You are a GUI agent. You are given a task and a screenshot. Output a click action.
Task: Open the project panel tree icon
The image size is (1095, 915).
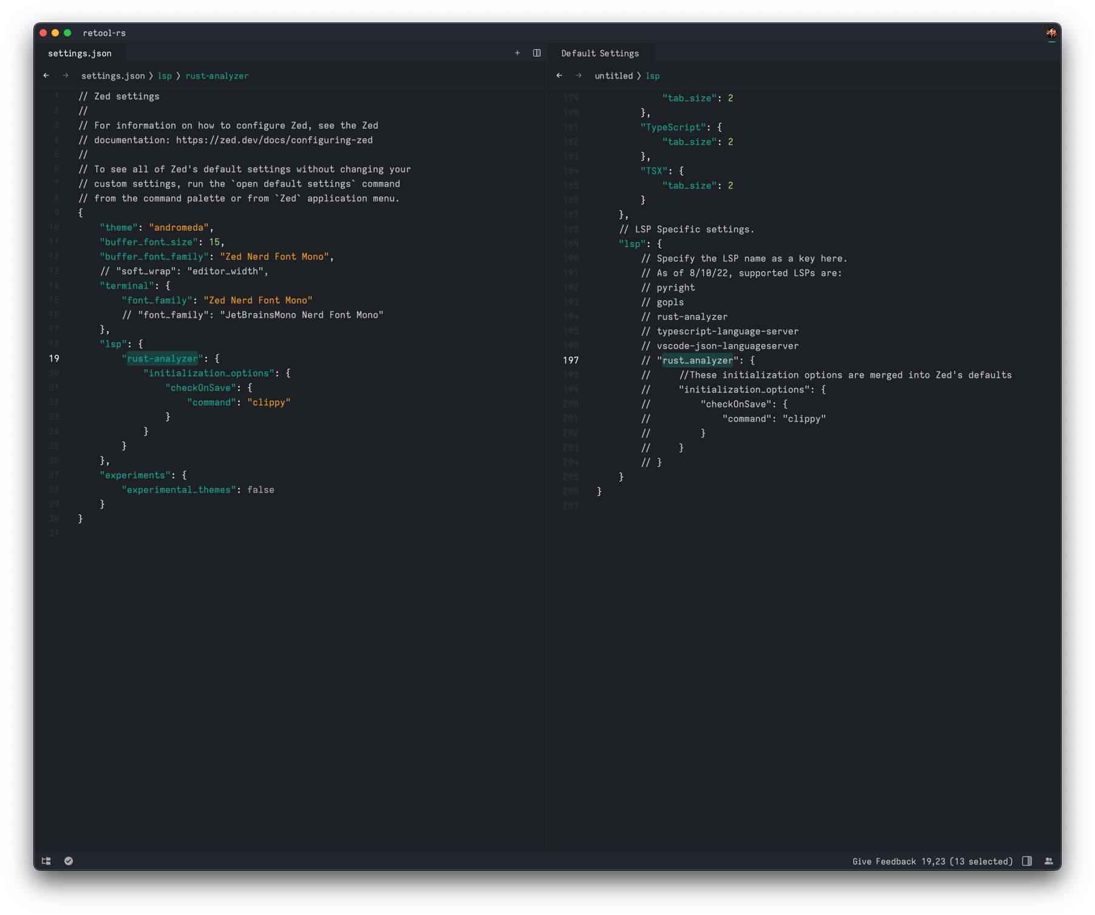coord(46,861)
